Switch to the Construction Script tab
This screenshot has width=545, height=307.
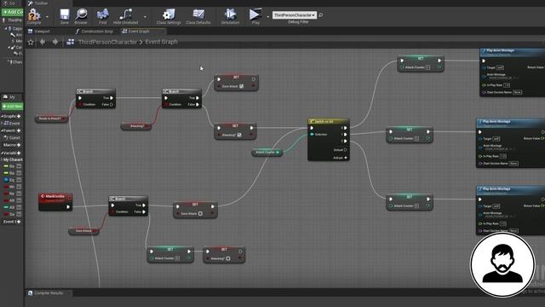click(x=95, y=32)
